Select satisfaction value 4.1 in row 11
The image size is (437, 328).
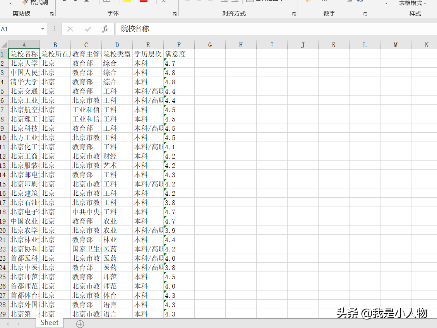pos(179,147)
